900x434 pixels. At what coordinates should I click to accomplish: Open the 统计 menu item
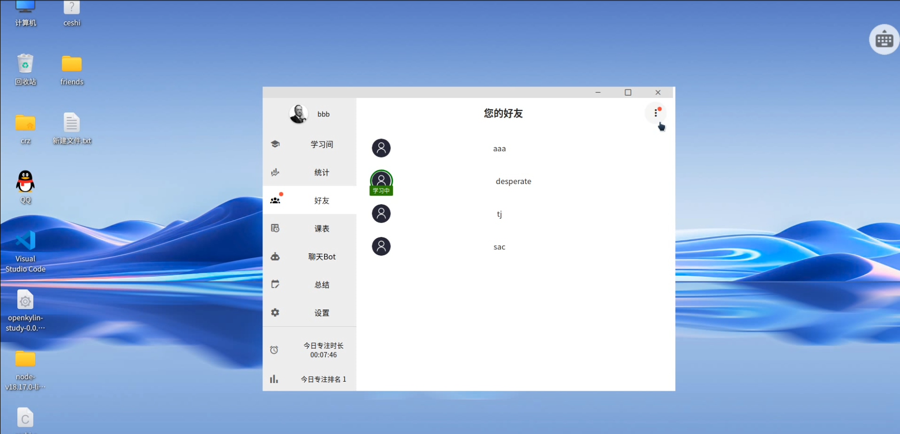(322, 173)
